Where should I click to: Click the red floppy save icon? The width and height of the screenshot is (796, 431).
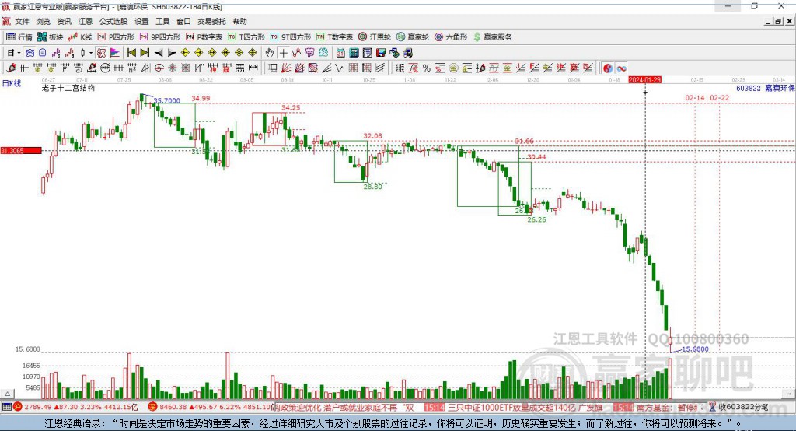coord(381,53)
